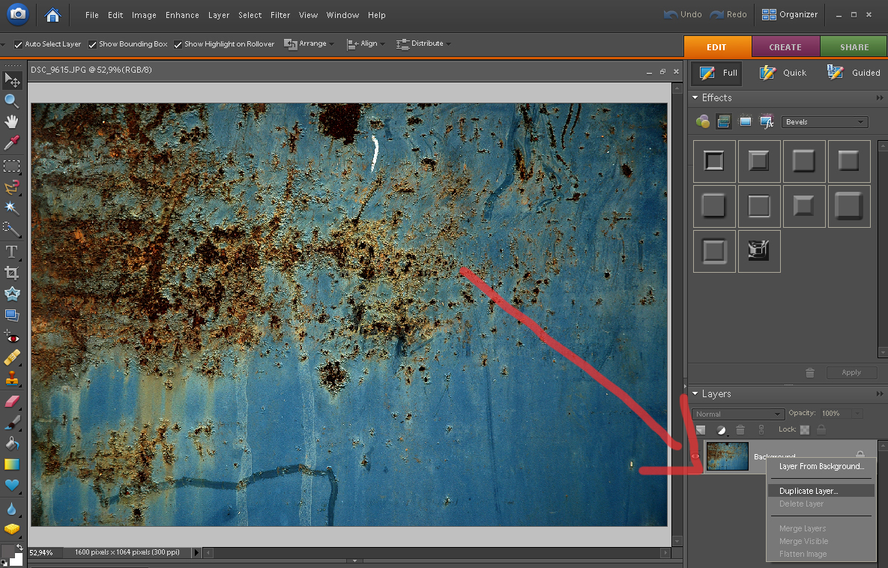Select the Zoom magnifier tool
This screenshot has width=888, height=568.
pyautogui.click(x=12, y=101)
